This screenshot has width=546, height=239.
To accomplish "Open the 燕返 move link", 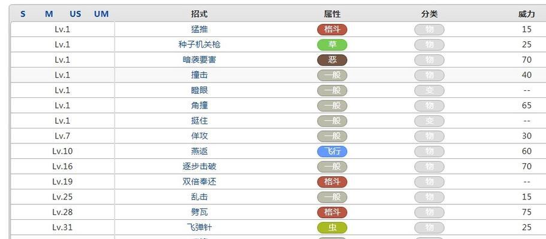I will tap(200, 151).
